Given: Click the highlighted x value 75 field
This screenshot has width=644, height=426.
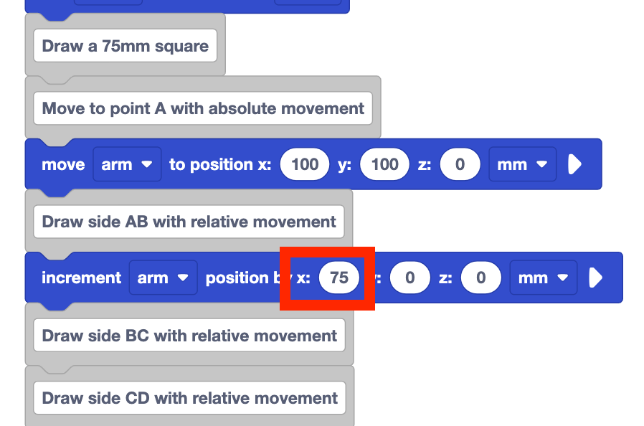Looking at the screenshot, I should [339, 278].
